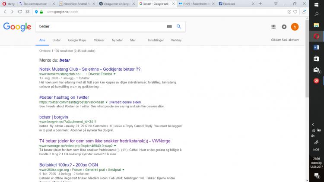The width and height of the screenshot is (324, 182).
Task: Open Word from the taskbar
Action: pos(316,47)
